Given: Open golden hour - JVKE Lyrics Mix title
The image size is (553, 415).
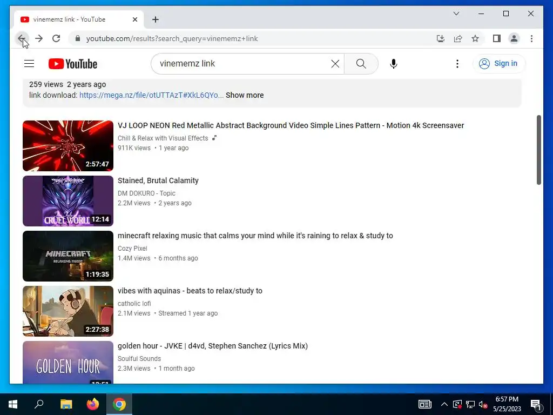Looking at the screenshot, I should point(213,346).
